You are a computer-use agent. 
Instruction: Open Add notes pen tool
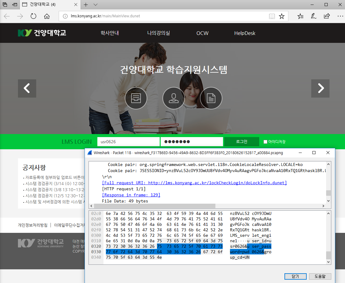point(314,16)
